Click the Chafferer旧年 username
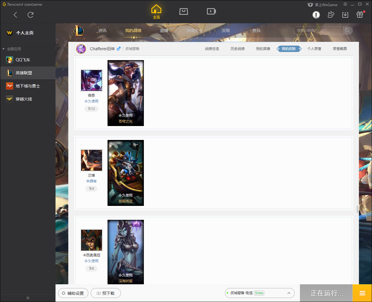 102,49
